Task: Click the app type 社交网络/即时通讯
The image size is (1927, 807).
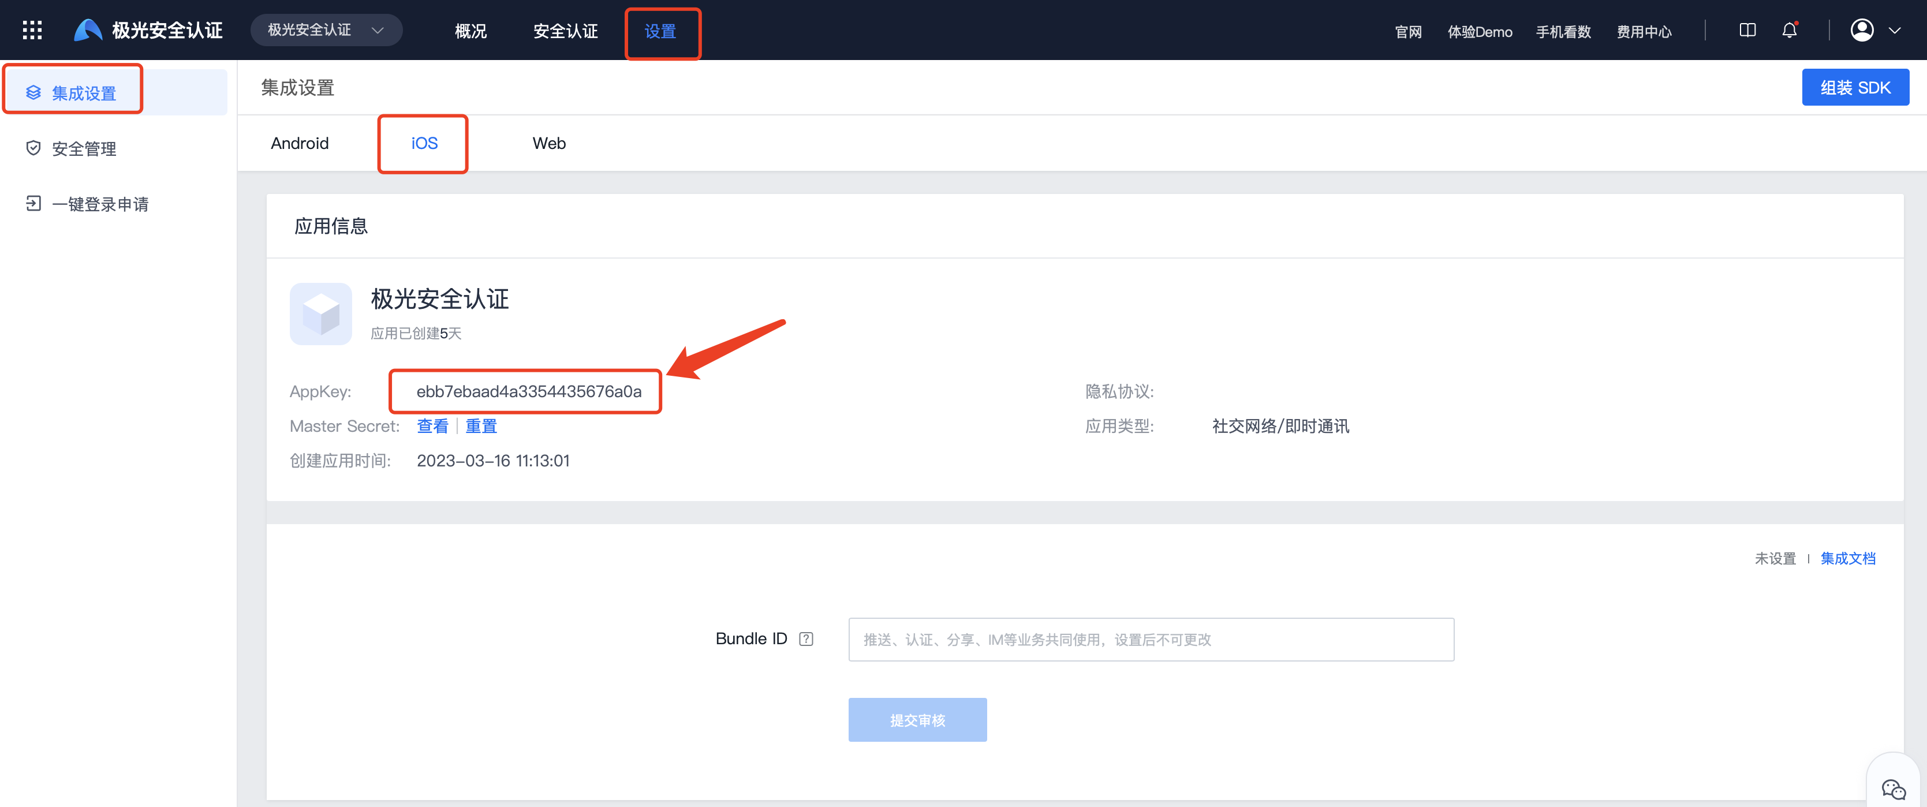Action: 1280,425
